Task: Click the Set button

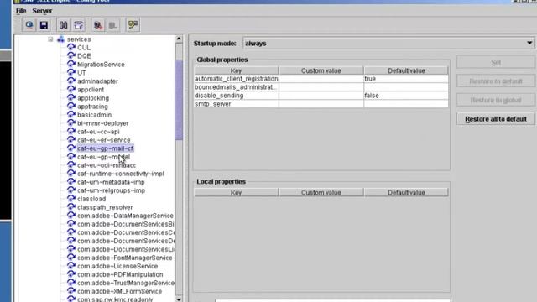Action: point(496,63)
